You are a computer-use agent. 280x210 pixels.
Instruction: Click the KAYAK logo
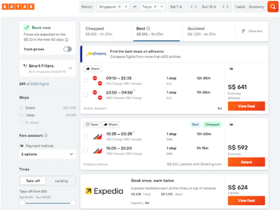click(18, 7)
